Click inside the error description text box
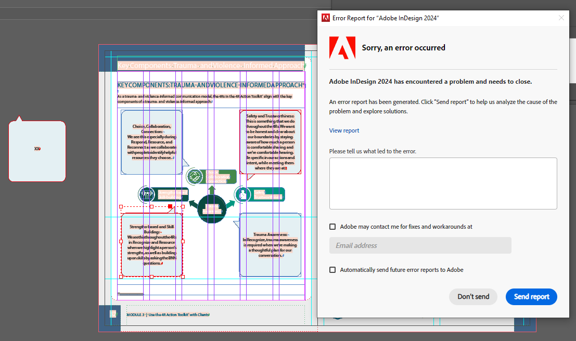The image size is (576, 341). [x=443, y=183]
